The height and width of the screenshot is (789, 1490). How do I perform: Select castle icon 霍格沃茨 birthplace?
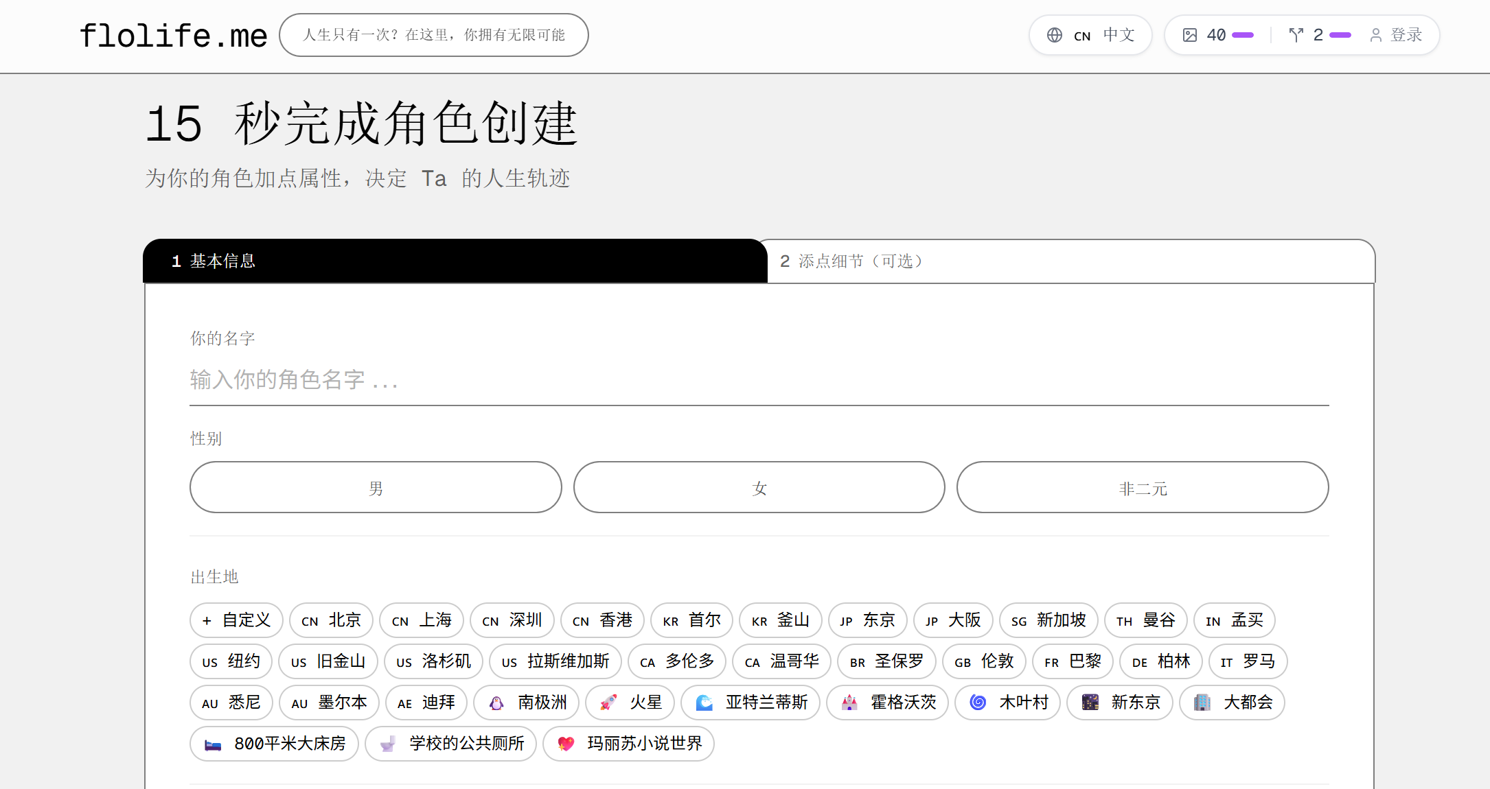click(887, 703)
